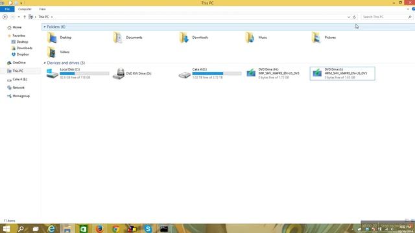
Task: Open the File menu
Action: pyautogui.click(x=7, y=9)
